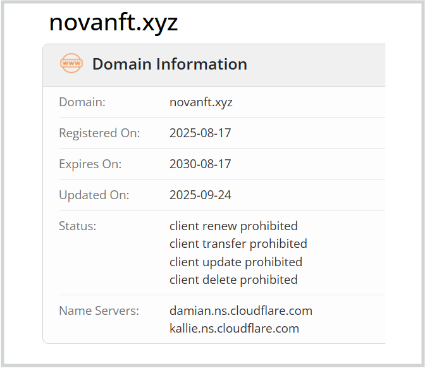The image size is (425, 368).
Task: Click the kallie.ns.cloudflare.com name server
Action: (x=234, y=328)
